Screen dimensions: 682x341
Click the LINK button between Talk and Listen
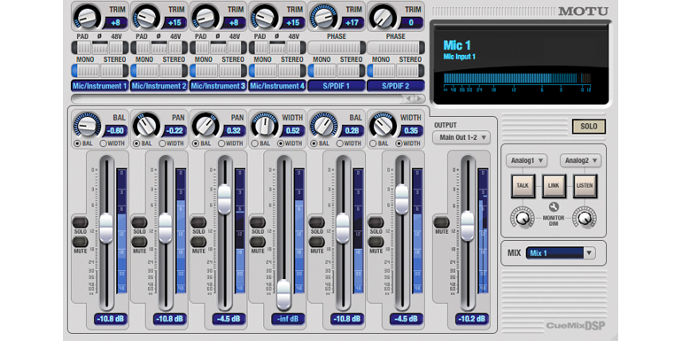click(554, 186)
